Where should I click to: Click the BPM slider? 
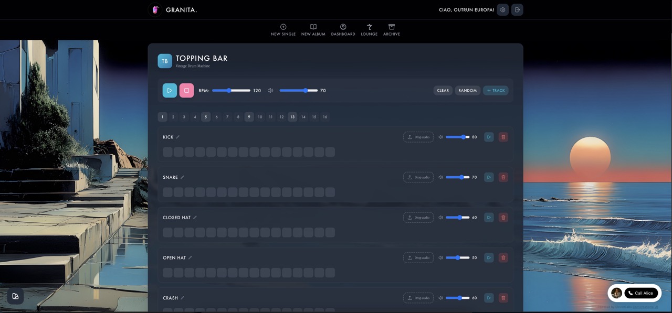coord(231,91)
